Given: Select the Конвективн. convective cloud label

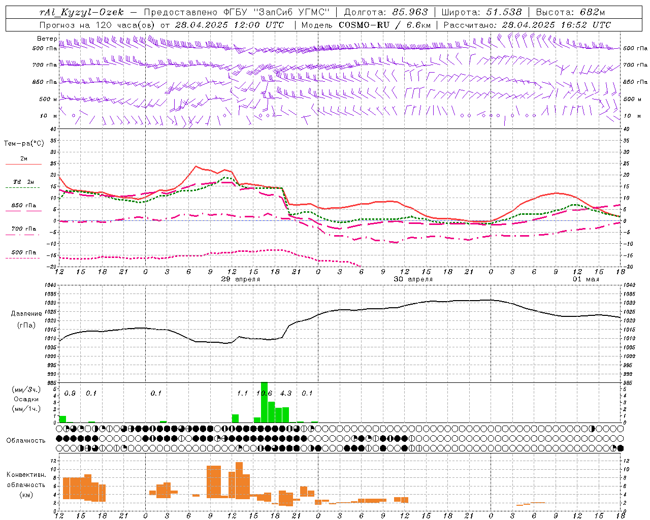Looking at the screenshot, I should pos(26,475).
